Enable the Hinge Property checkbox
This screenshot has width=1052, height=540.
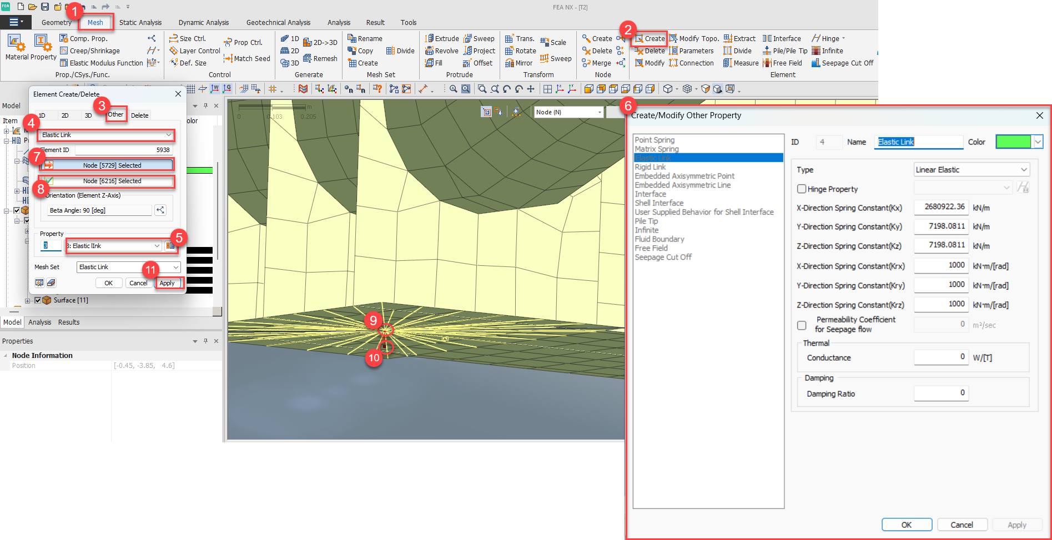(x=802, y=189)
